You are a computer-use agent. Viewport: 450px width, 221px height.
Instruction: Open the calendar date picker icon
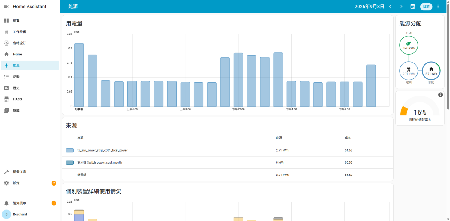(x=413, y=7)
